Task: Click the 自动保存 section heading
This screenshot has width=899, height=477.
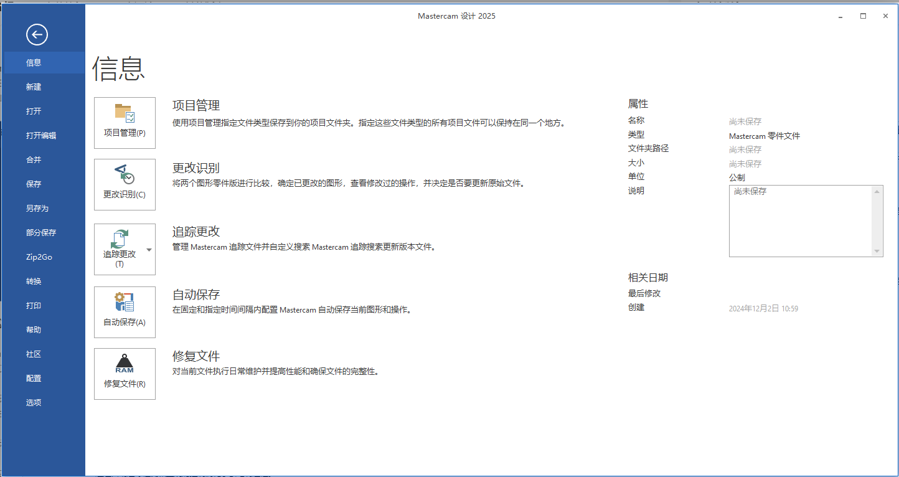Action: tap(196, 295)
